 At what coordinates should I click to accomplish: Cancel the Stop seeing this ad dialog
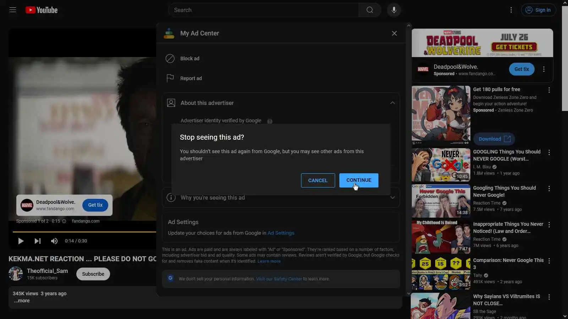[318, 180]
